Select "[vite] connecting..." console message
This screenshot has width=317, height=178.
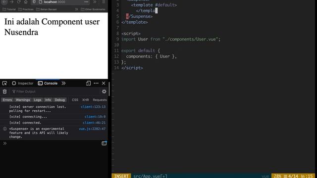point(28,117)
